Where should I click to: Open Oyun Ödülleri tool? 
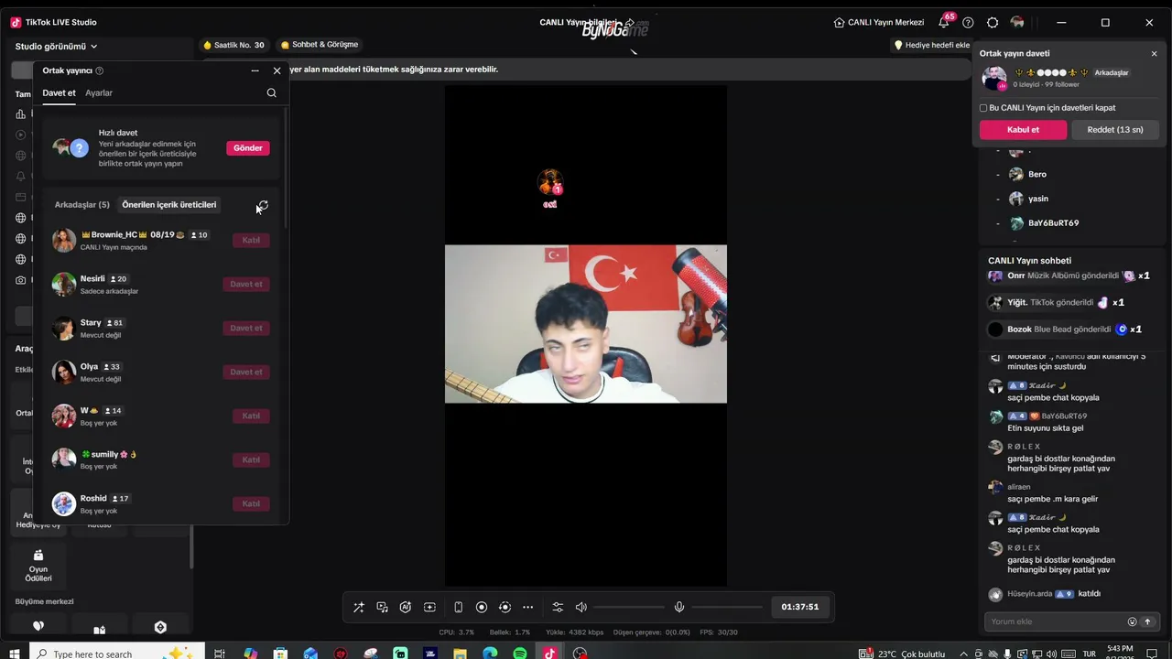coord(38,566)
